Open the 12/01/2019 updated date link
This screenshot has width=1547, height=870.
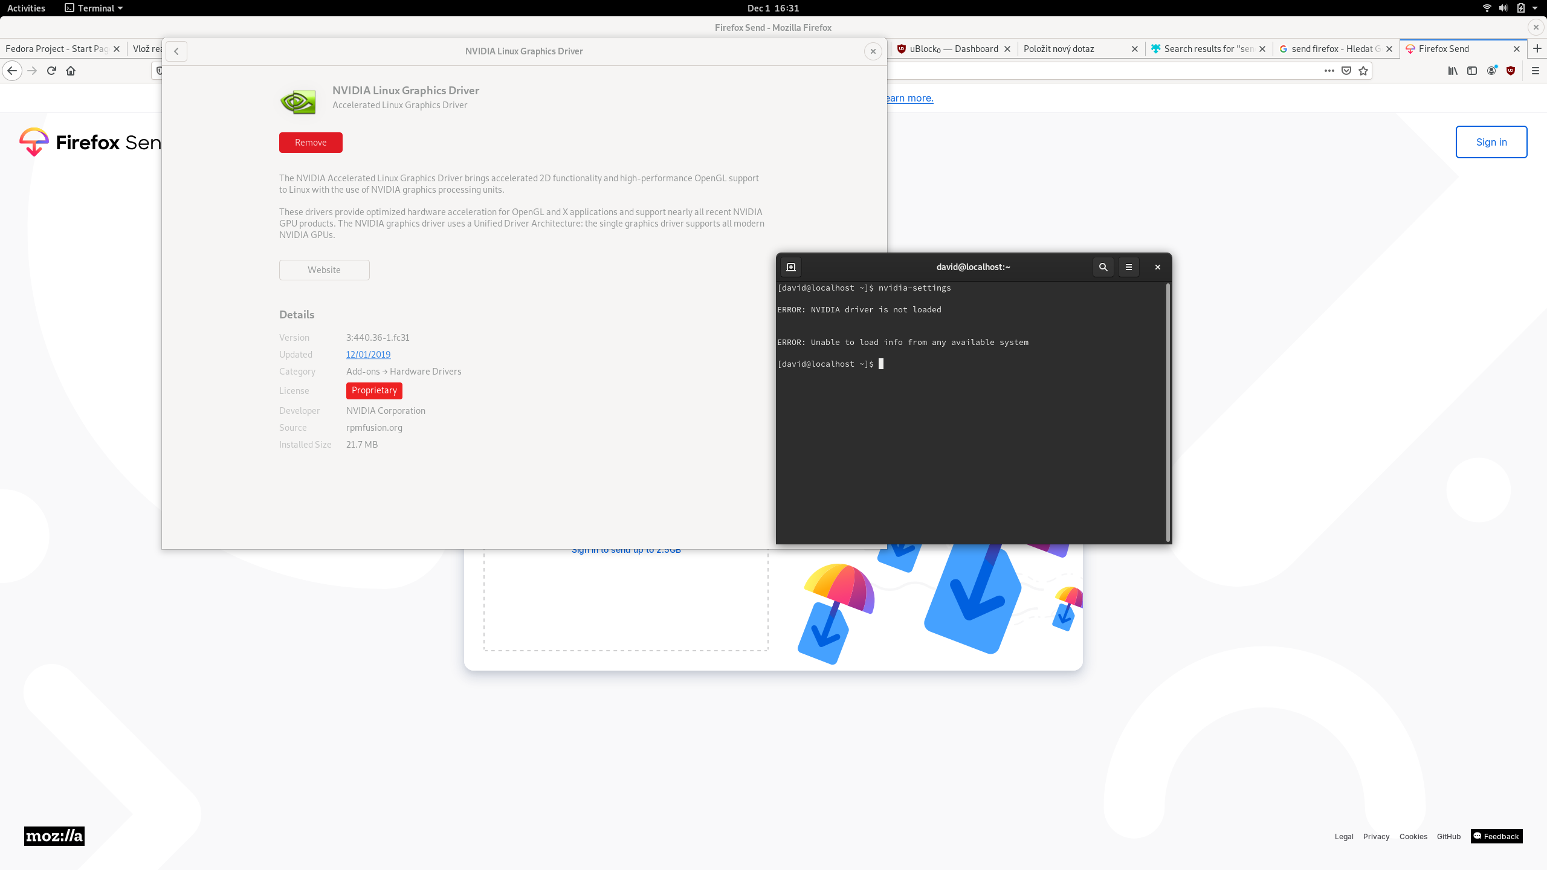click(368, 355)
